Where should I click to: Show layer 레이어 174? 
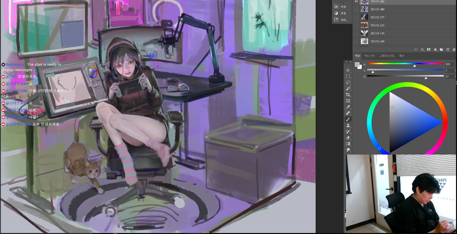click(x=356, y=33)
